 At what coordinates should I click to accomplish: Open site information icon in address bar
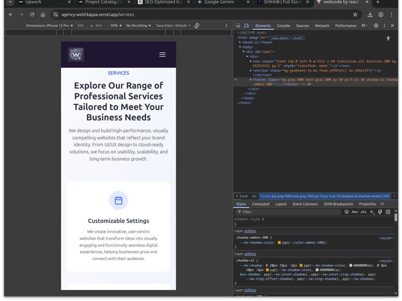55,14
